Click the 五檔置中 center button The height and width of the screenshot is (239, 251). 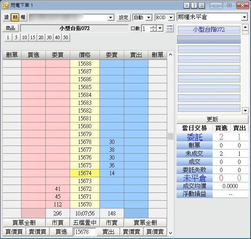[85, 223]
